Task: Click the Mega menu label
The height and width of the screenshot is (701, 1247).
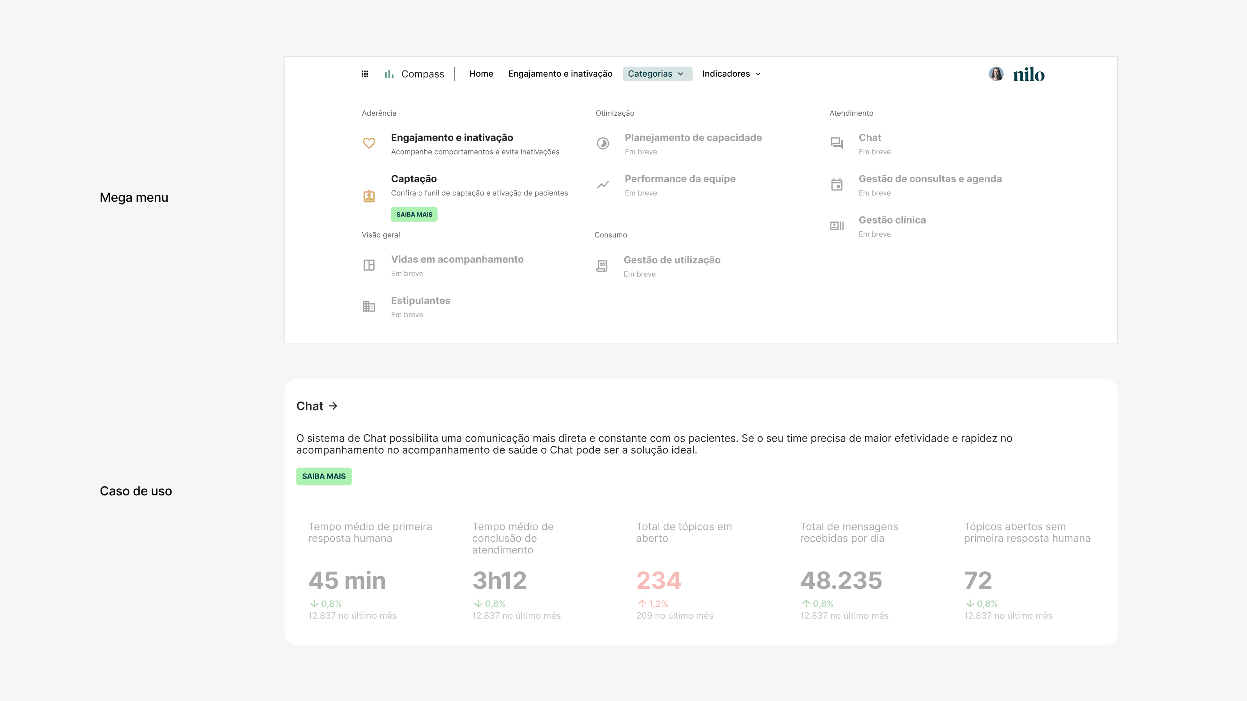Action: tap(134, 197)
